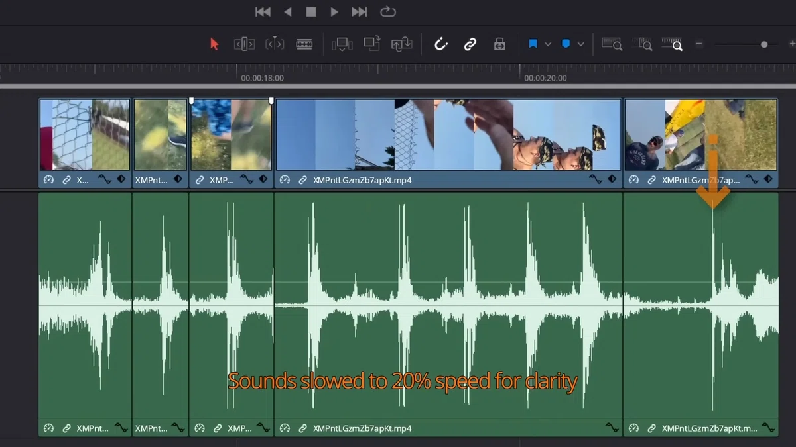This screenshot has height=447, width=796.
Task: Click audio clip name XMPntLGzmZb7apKt.m...
Action: pos(710,428)
